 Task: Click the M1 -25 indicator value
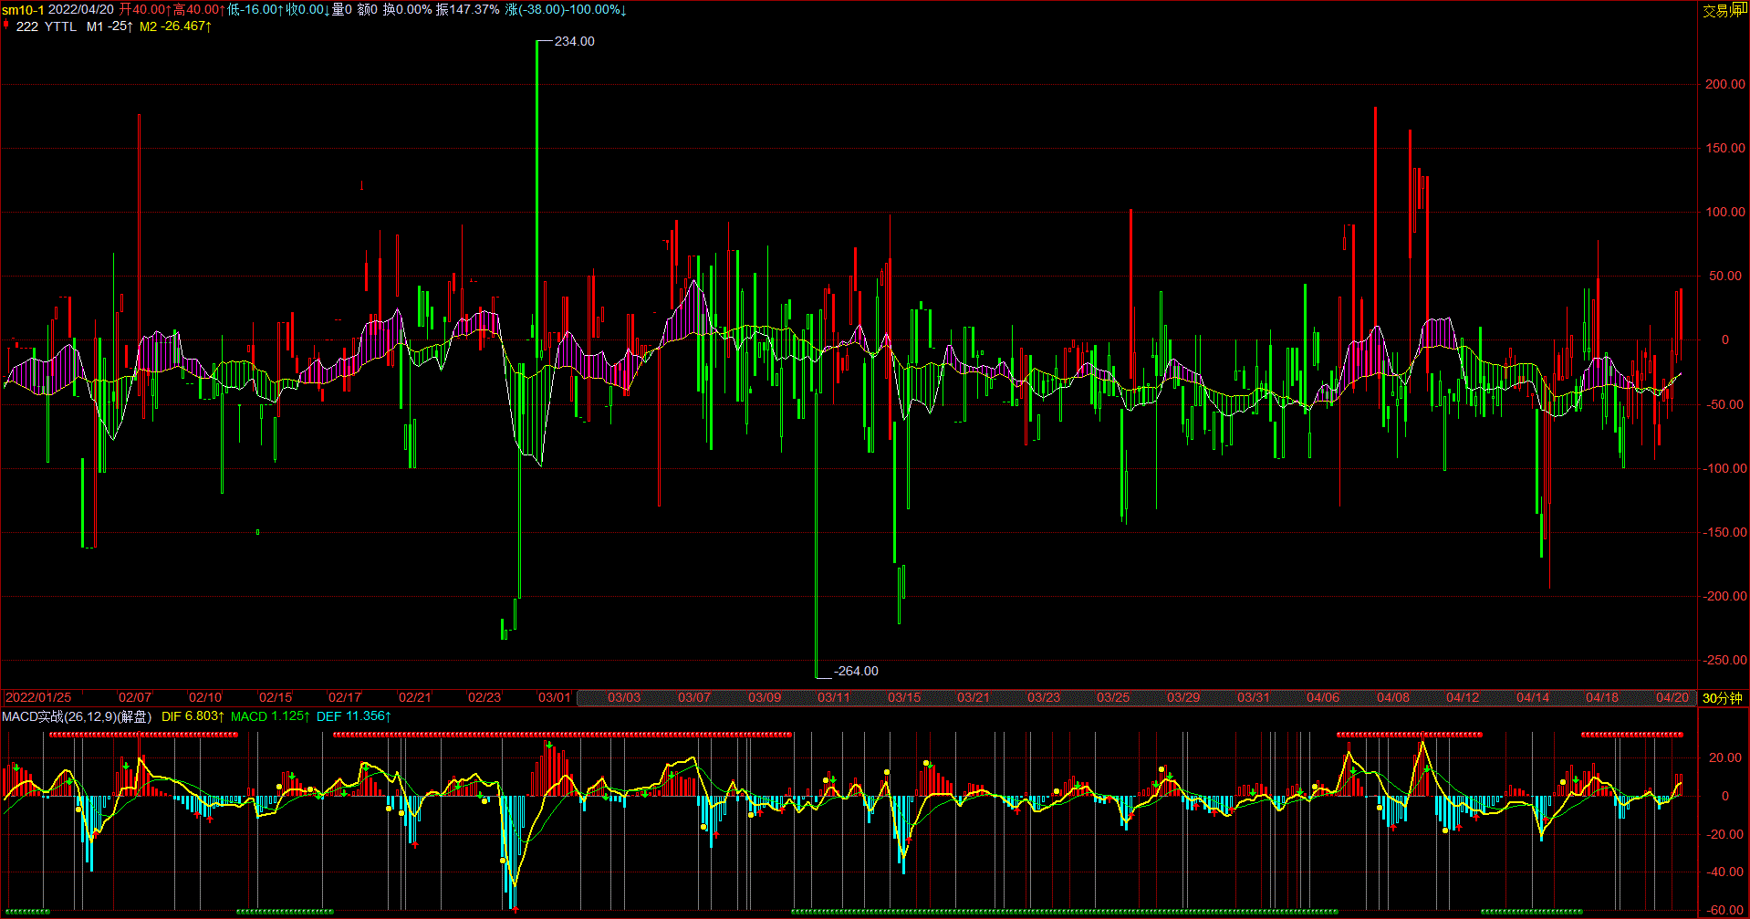109,26
